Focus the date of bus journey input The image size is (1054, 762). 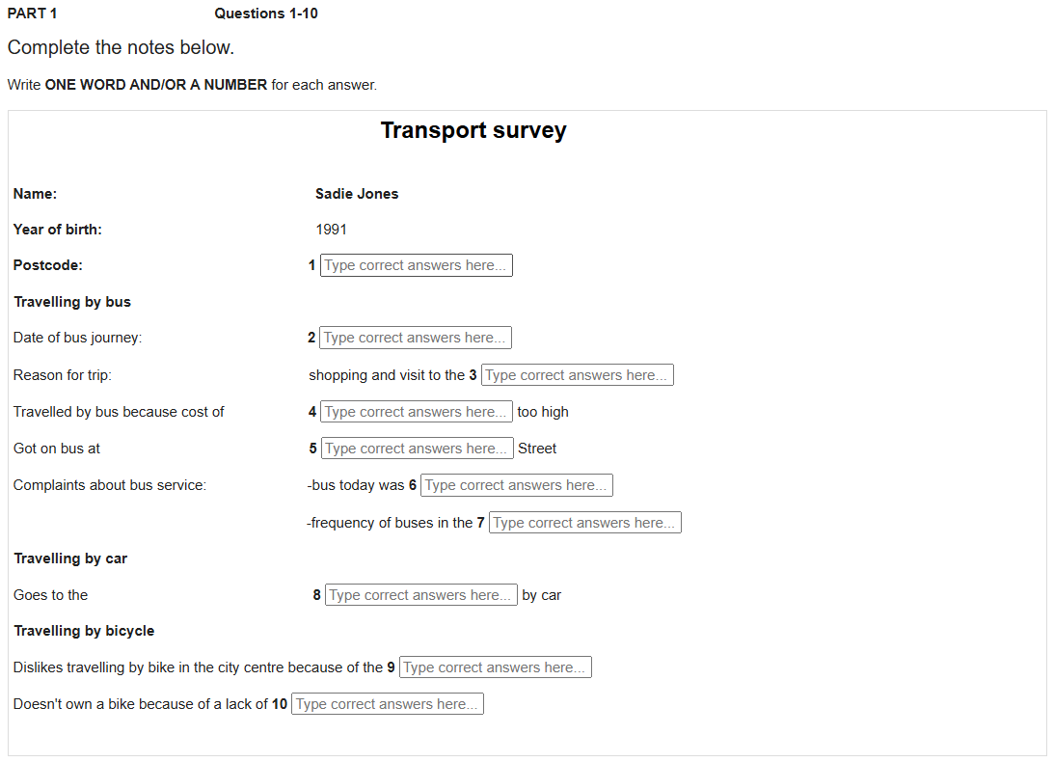pos(415,338)
